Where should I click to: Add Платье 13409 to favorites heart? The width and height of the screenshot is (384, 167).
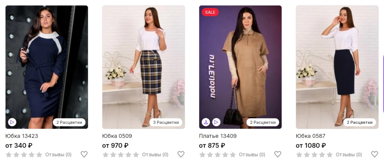coord(278,154)
